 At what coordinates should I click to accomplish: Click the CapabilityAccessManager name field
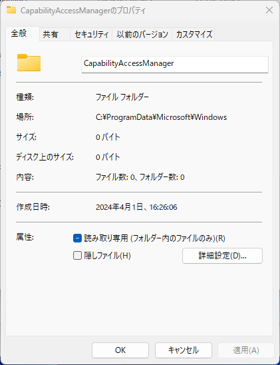click(x=175, y=64)
